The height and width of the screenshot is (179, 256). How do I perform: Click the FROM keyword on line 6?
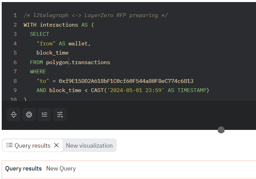[37, 62]
